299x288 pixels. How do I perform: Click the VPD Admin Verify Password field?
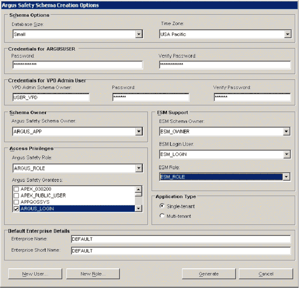point(252,97)
